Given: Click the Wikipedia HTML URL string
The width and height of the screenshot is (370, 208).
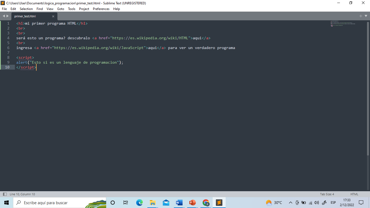Looking at the screenshot, I should tap(150, 38).
